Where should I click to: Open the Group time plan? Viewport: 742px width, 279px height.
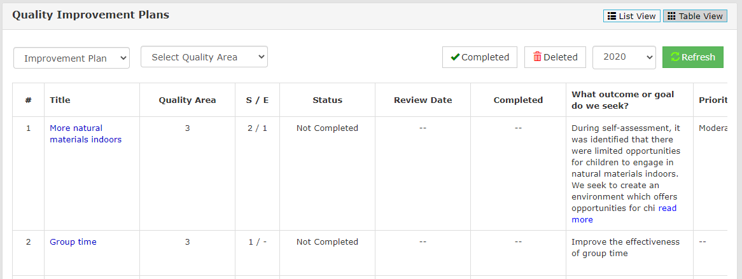tap(73, 242)
